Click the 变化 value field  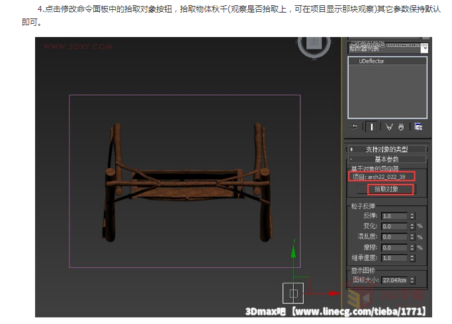394,226
